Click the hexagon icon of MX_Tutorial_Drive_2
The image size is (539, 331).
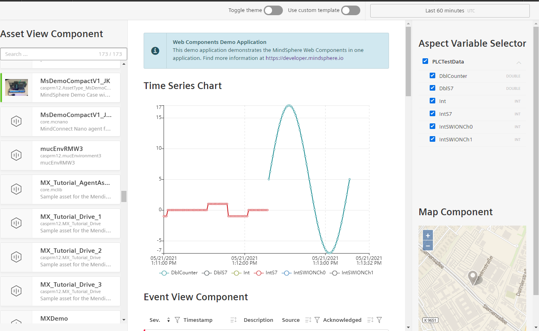[x=16, y=257]
